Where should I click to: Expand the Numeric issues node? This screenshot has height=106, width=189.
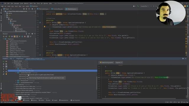tap(12, 61)
